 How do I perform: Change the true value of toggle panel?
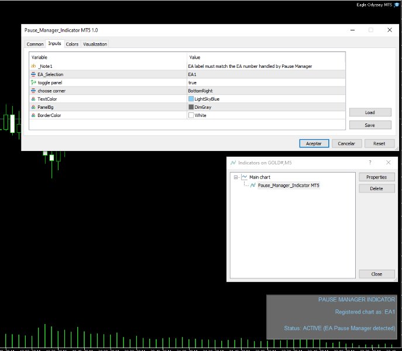[266, 82]
